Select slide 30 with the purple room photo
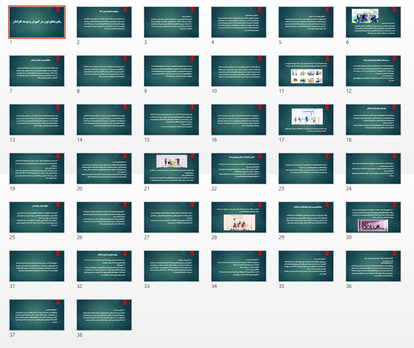This screenshot has height=348, width=414. point(373,217)
